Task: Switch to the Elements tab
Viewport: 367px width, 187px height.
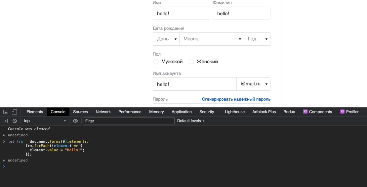Action: click(x=35, y=112)
